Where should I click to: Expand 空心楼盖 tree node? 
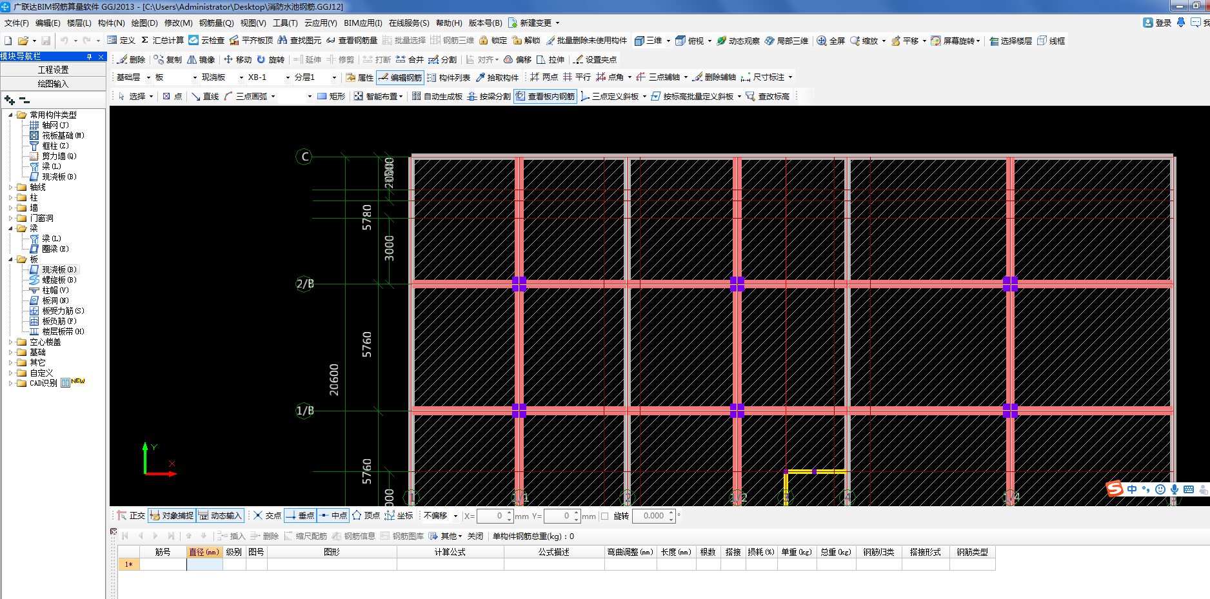point(10,342)
